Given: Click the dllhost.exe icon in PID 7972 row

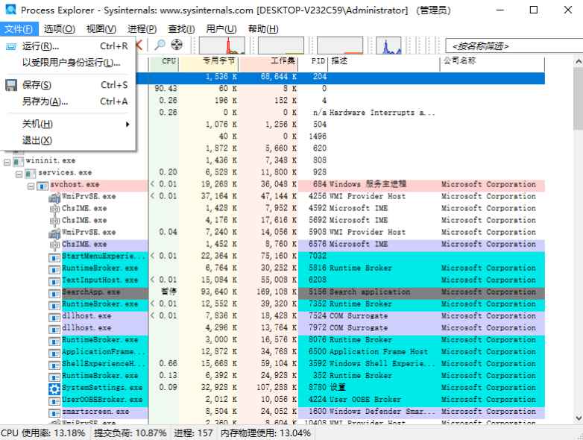Looking at the screenshot, I should pyautogui.click(x=54, y=329).
